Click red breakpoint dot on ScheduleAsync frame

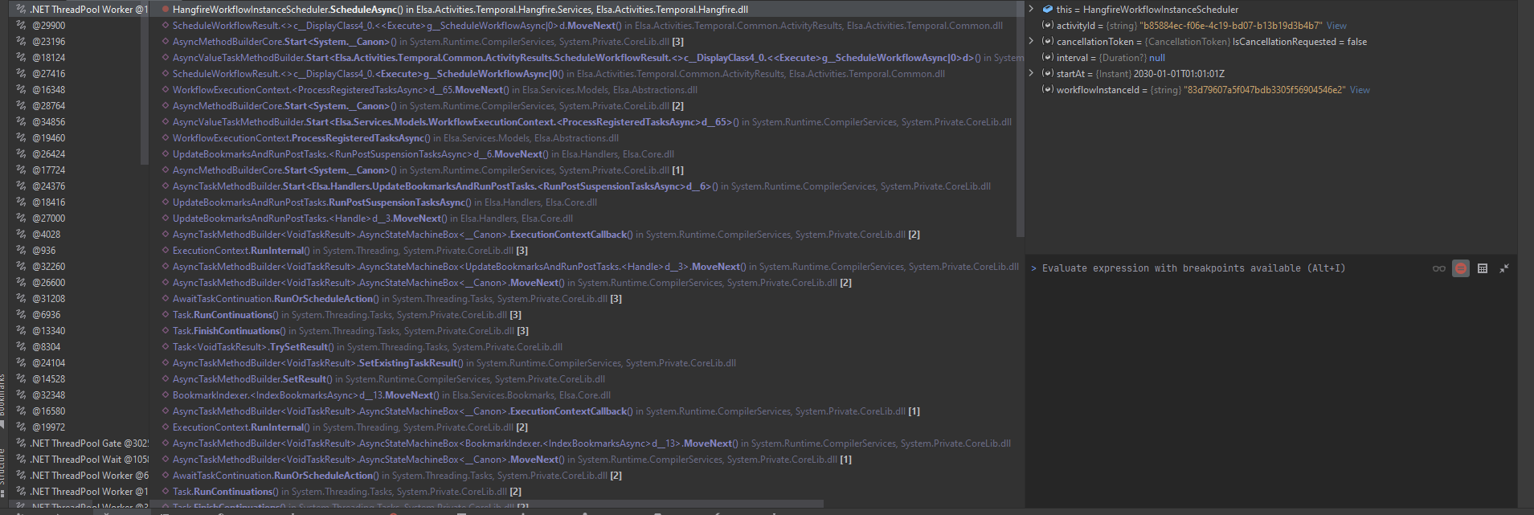pos(165,9)
